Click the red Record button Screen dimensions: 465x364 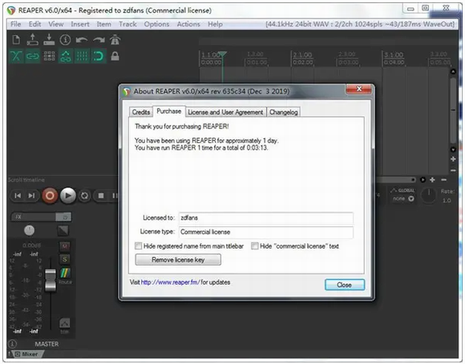click(50, 196)
